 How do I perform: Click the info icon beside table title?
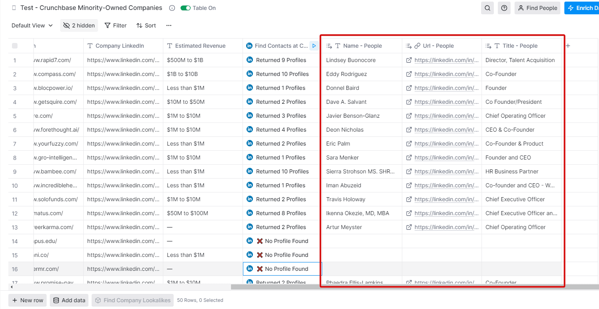tap(172, 8)
